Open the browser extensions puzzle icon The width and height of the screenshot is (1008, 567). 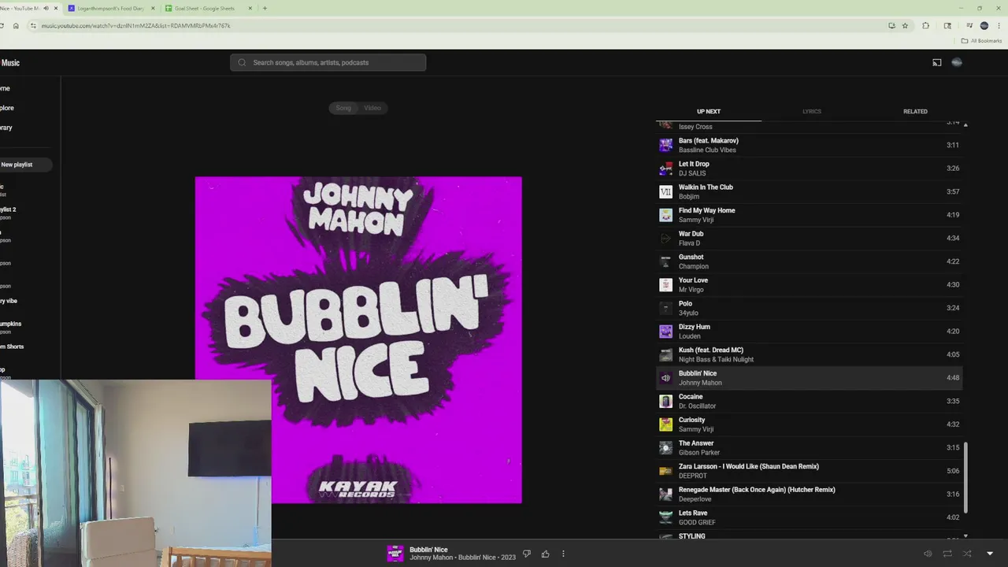tap(925, 25)
